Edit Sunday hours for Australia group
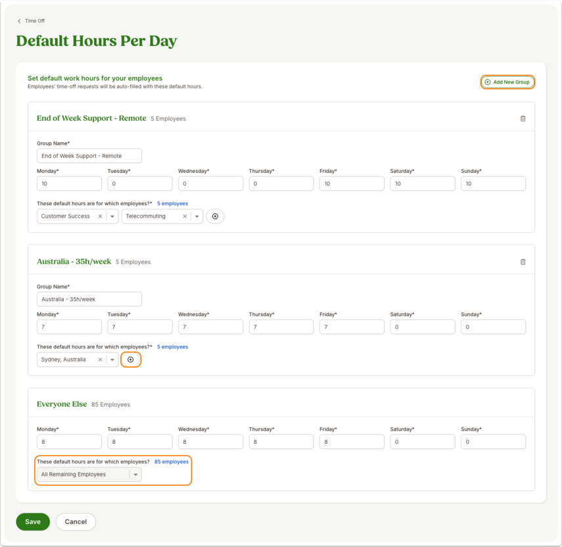 click(494, 327)
